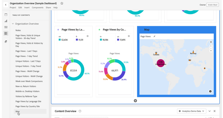Open the Share menu
The image size is (223, 118).
click(x=48, y=7)
